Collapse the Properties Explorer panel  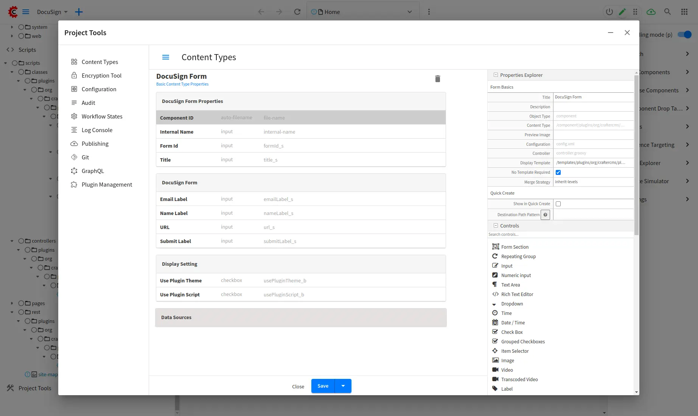pyautogui.click(x=496, y=75)
